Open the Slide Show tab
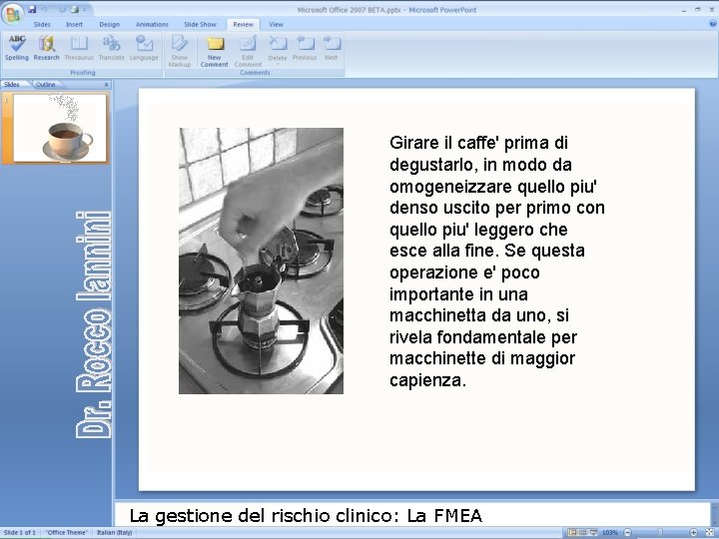719x539 pixels. click(200, 24)
